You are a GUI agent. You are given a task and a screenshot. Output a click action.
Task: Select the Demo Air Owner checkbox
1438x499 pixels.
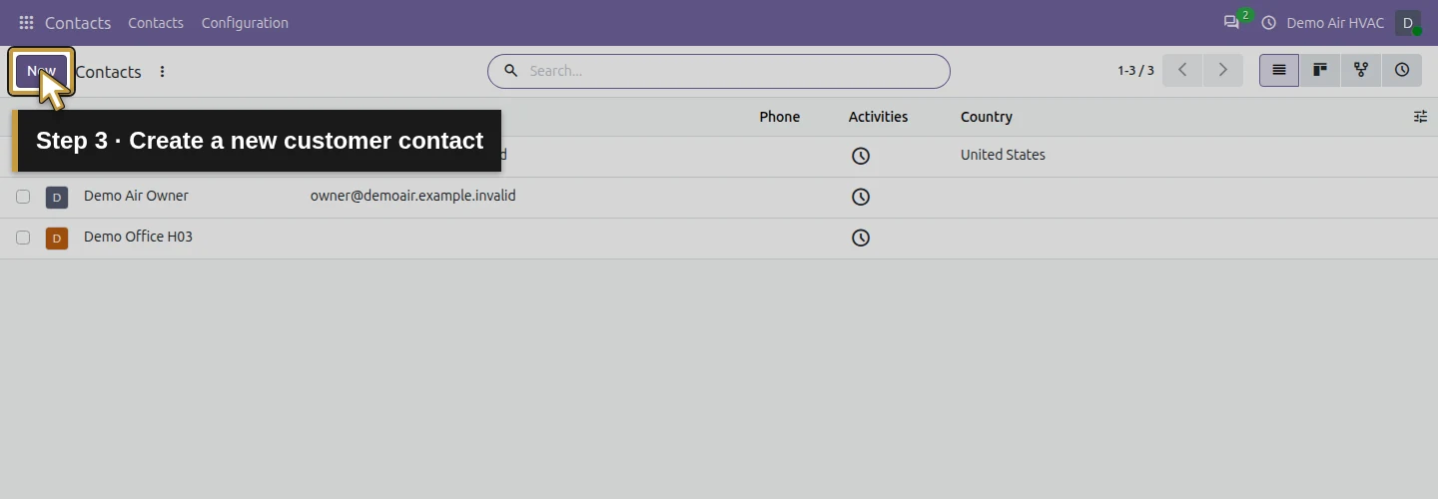(23, 197)
